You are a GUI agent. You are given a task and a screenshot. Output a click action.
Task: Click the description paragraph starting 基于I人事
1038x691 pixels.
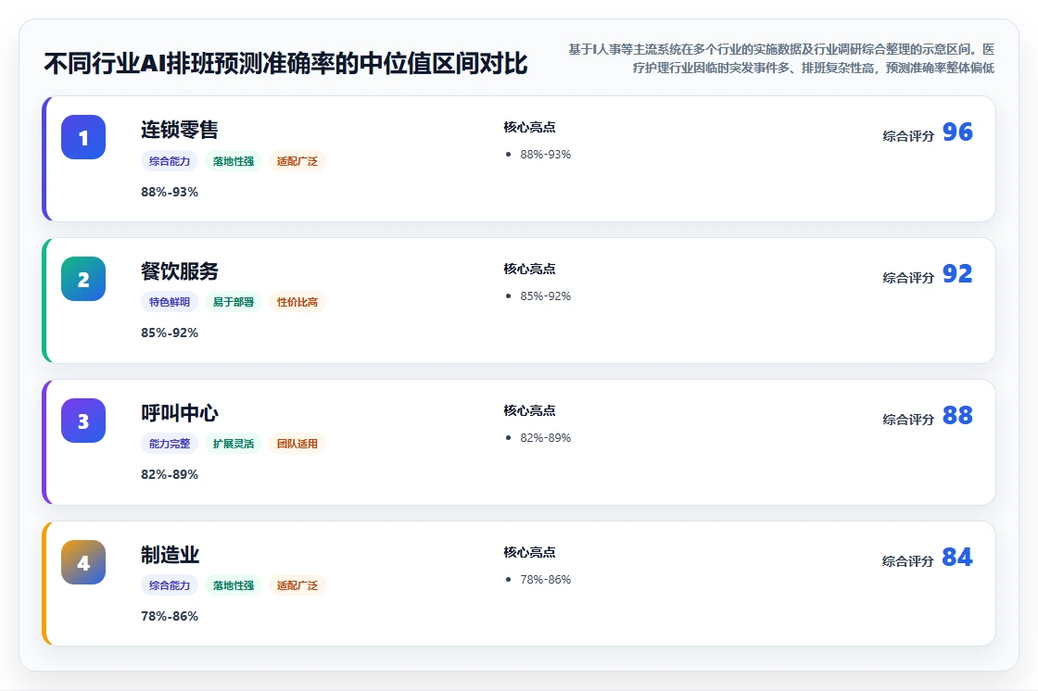[x=781, y=58]
